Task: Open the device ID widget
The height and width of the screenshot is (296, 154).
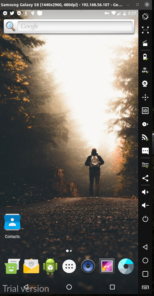Action: (145, 111)
